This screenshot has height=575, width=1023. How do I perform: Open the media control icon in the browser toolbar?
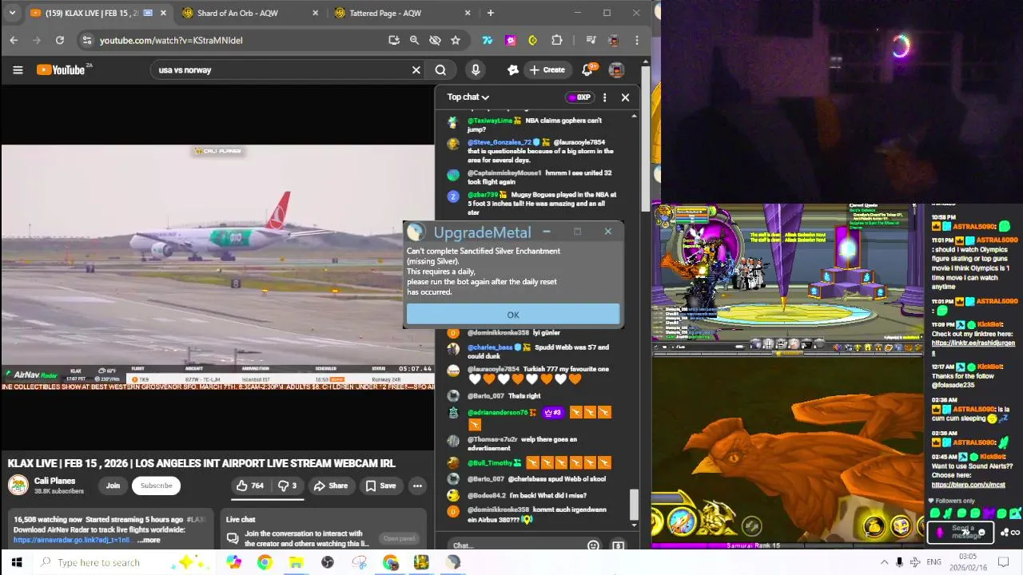591,40
